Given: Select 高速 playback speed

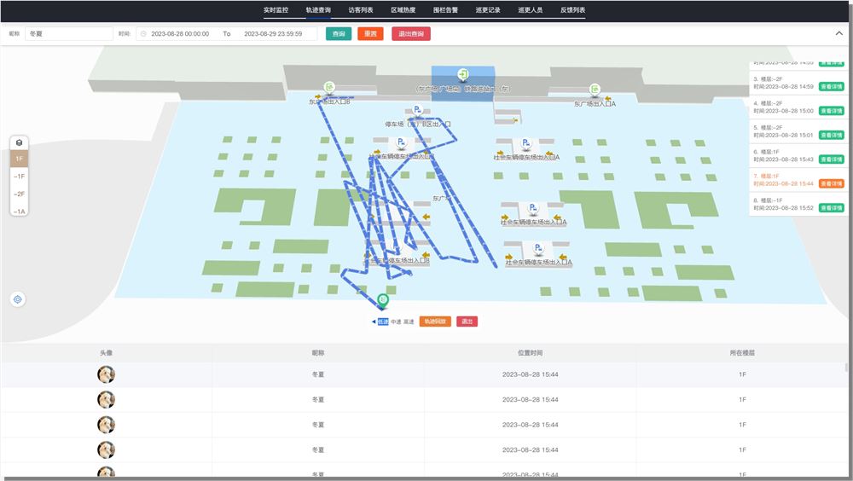Looking at the screenshot, I should pos(409,322).
